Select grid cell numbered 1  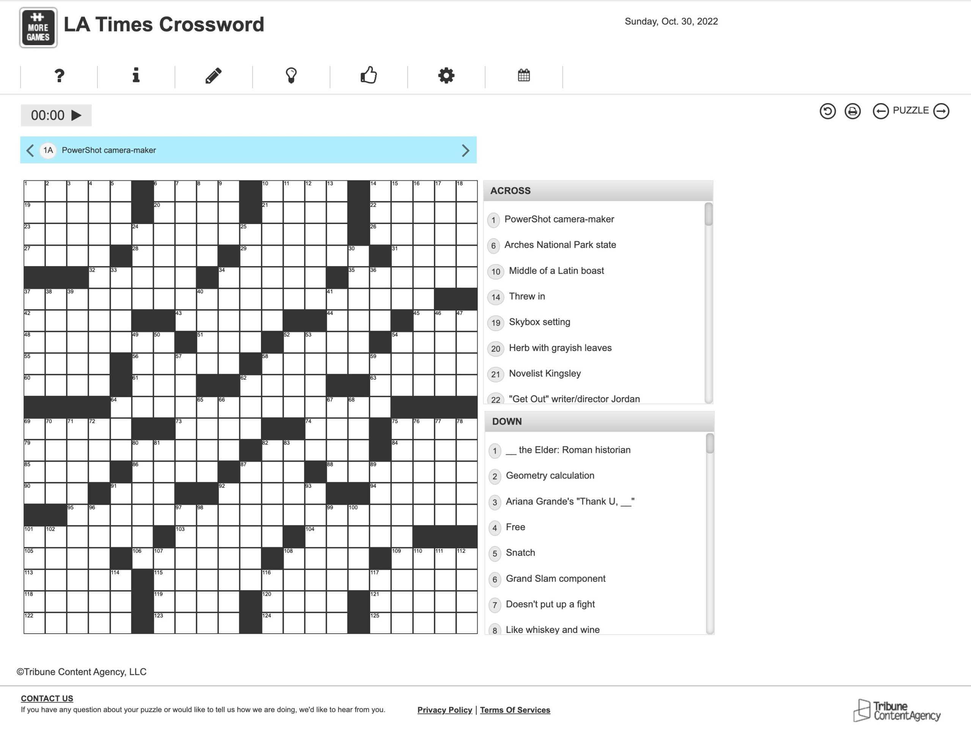[x=34, y=191]
